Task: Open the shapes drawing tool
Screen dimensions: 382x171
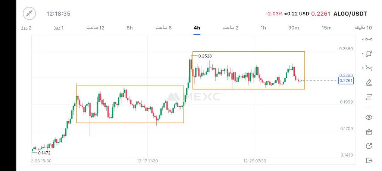Action: tap(369, 54)
